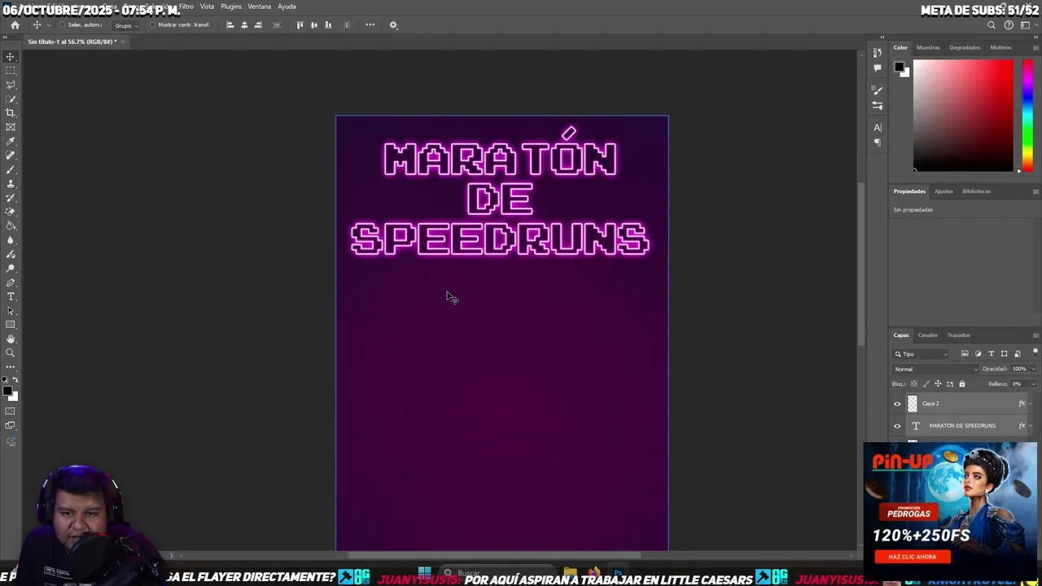The image size is (1042, 586).
Task: Enable Mostrar contr. transf. checkbox
Action: click(x=152, y=25)
